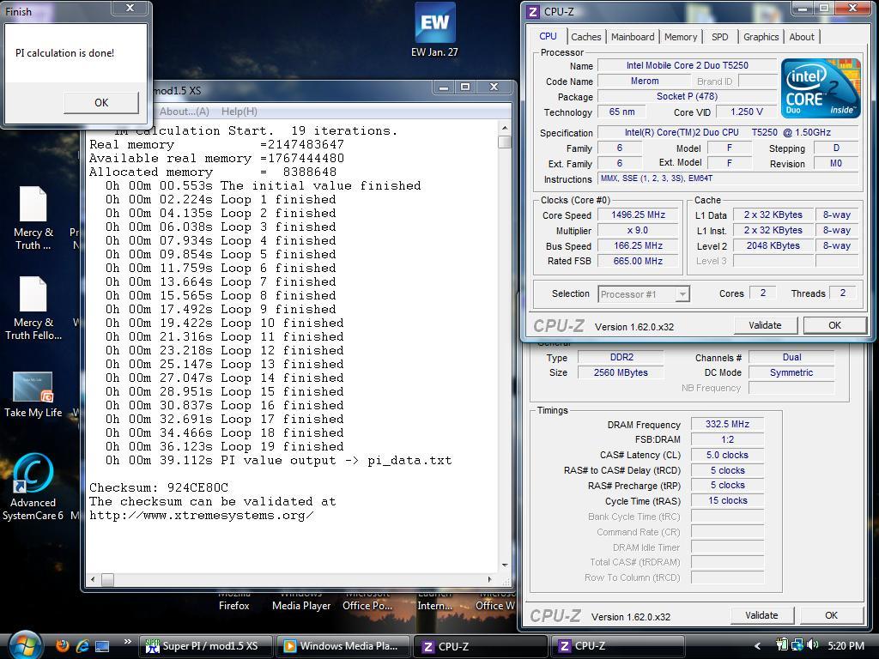This screenshot has width=879, height=659.
Task: Click horizontal scroll right arrow in Super PI
Action: (x=490, y=579)
